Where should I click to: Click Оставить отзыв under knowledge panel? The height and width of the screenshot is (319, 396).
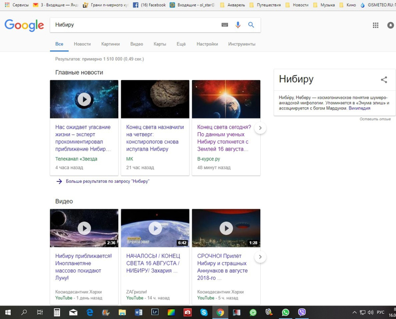(x=375, y=119)
